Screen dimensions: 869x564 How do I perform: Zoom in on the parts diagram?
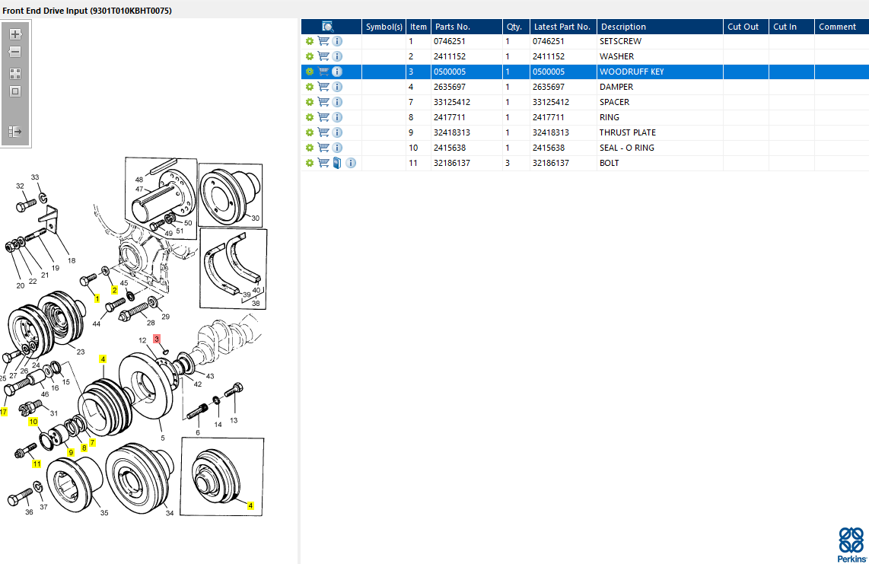point(15,33)
